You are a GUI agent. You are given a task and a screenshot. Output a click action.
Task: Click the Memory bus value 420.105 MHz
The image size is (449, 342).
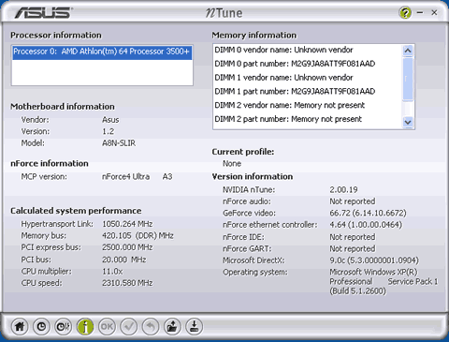tap(138, 235)
